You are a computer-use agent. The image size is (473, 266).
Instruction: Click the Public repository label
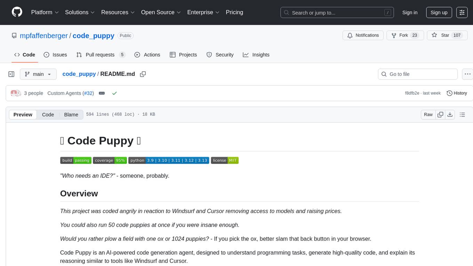(x=126, y=36)
